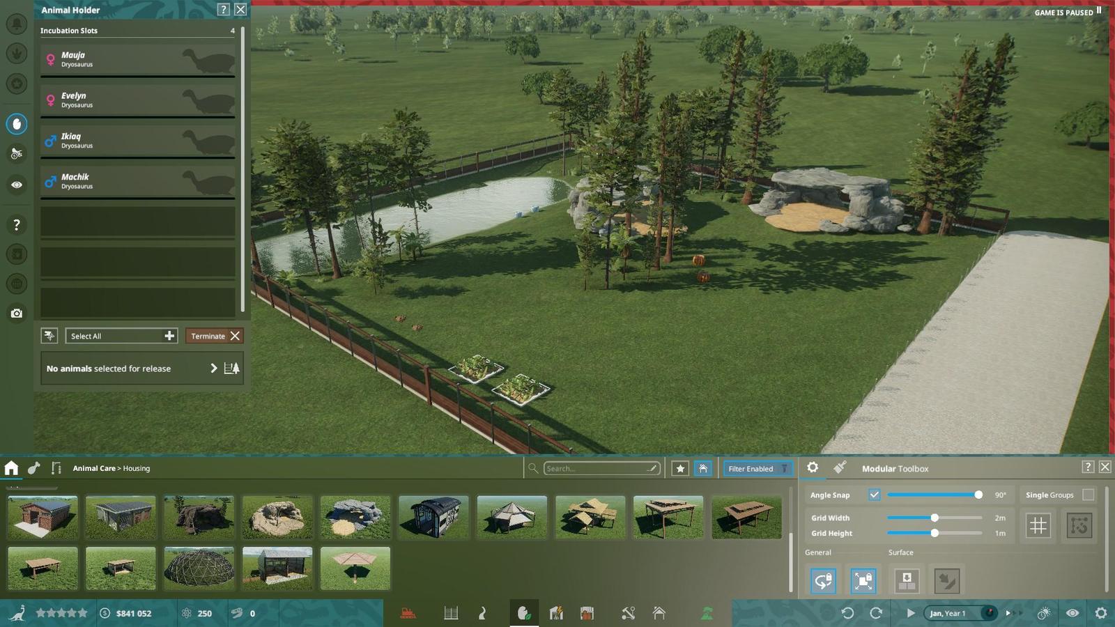This screenshot has width=1115, height=627.
Task: Toggle the Filter Enabled button
Action: [x=757, y=469]
